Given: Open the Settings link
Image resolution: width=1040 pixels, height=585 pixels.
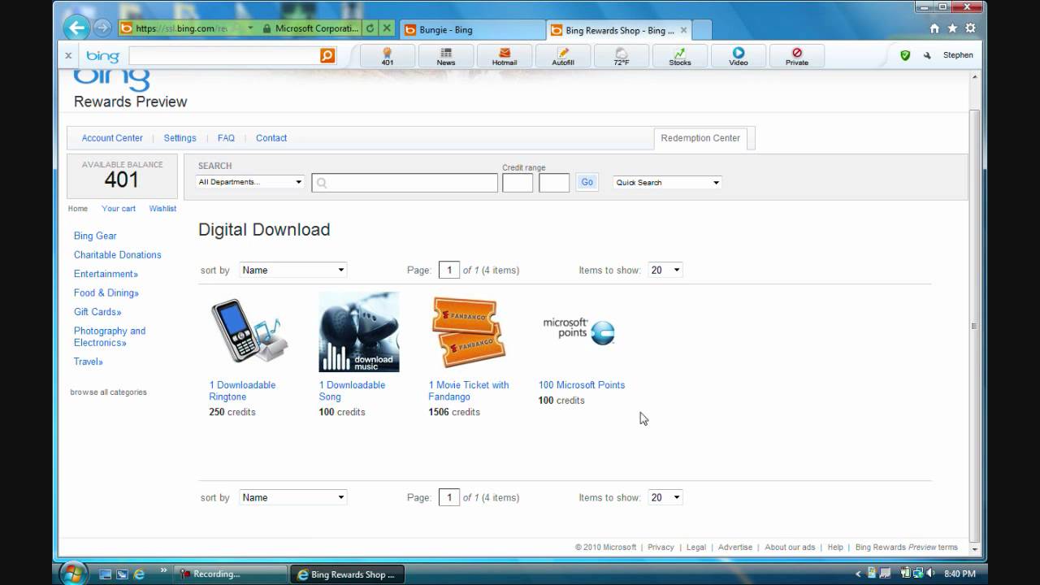Looking at the screenshot, I should click(x=180, y=138).
